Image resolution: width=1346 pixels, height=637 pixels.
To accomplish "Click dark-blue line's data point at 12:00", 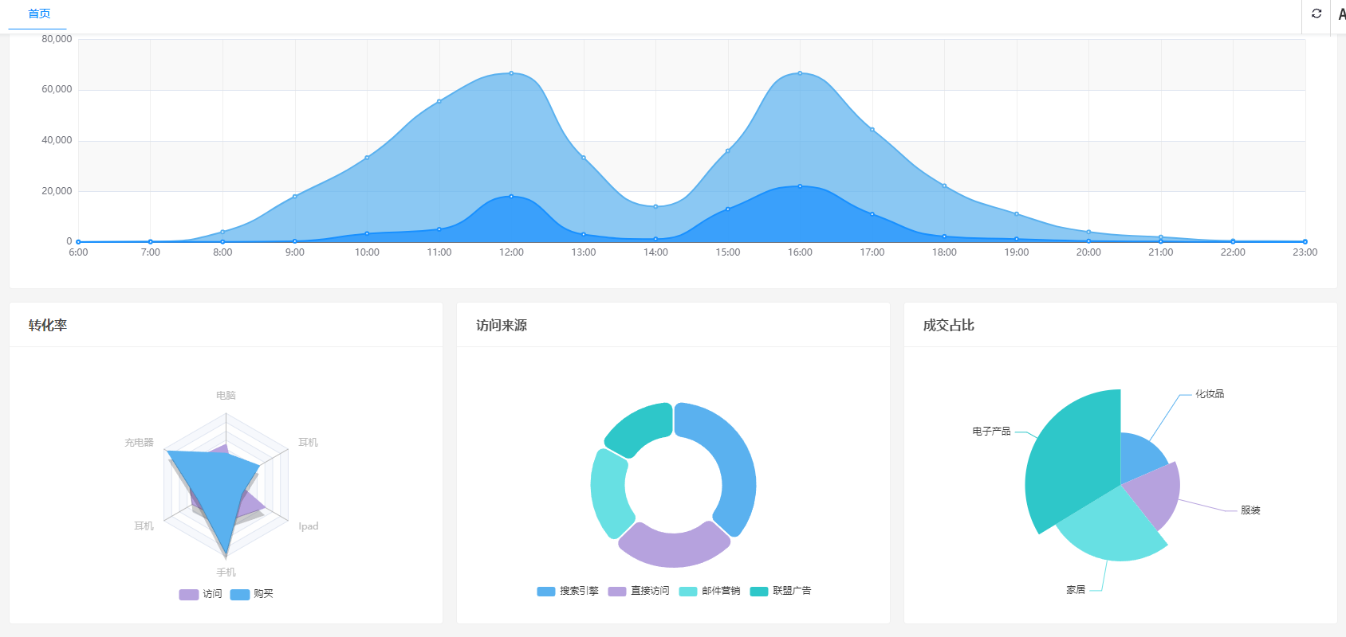I will tap(511, 196).
